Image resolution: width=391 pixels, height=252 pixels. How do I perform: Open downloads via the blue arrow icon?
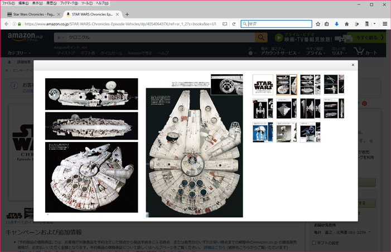pyautogui.click(x=337, y=24)
